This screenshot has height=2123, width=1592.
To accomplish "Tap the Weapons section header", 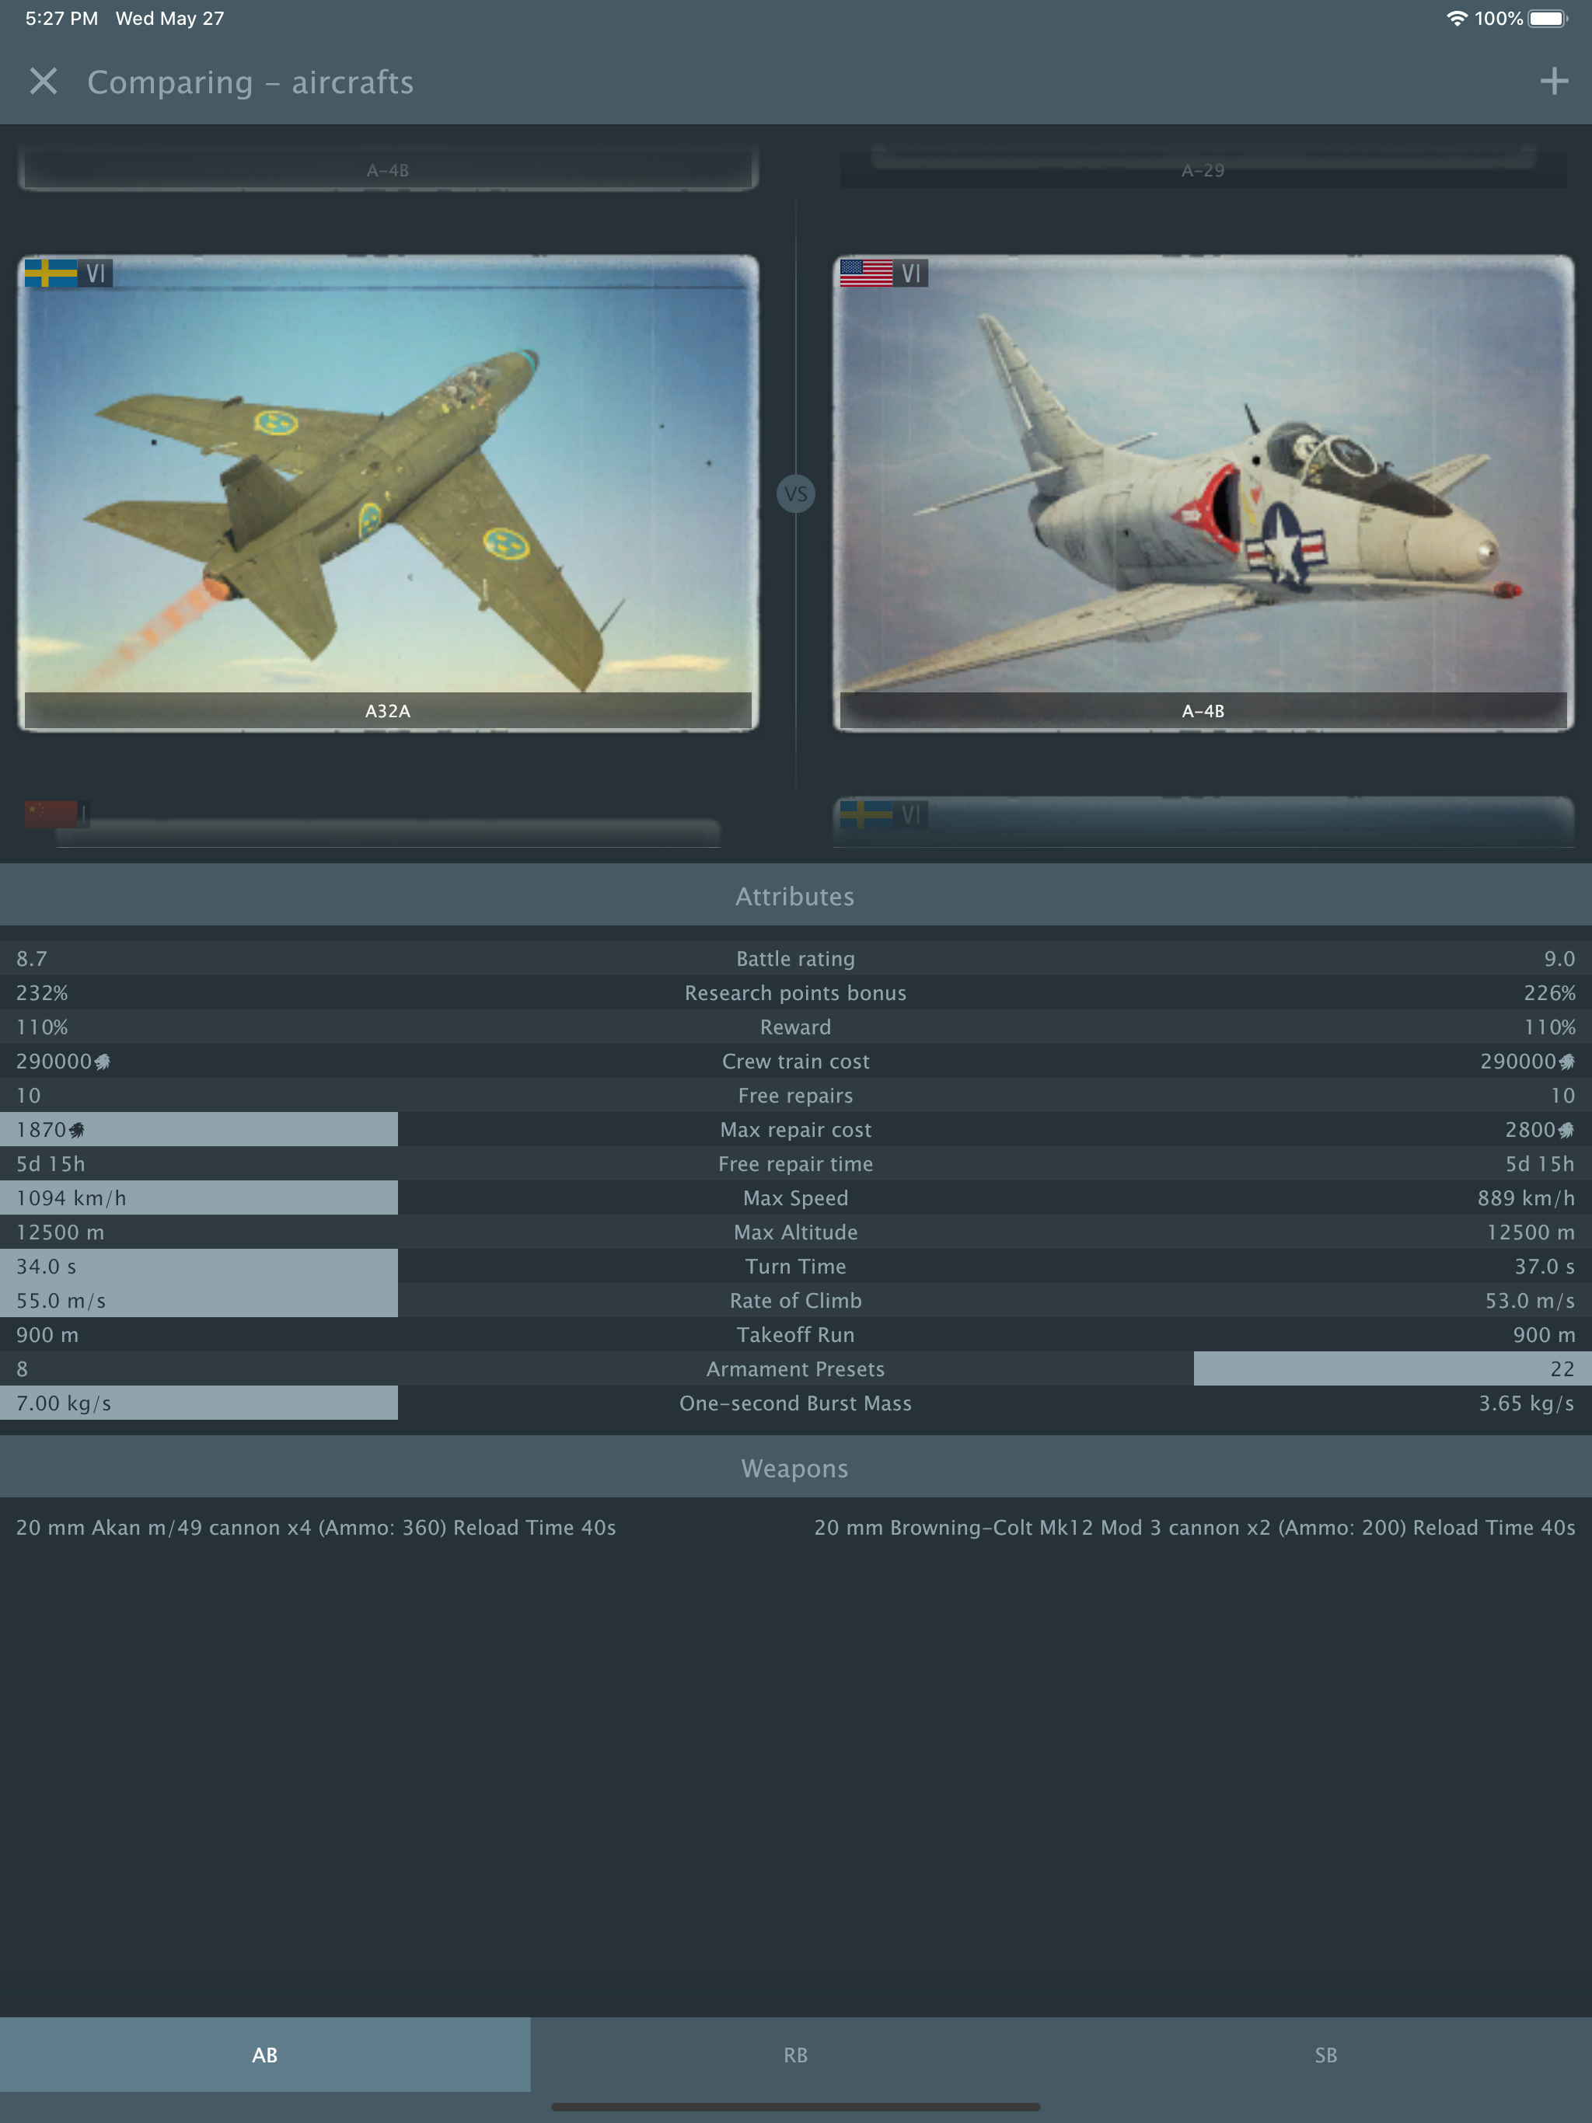I will tap(795, 1469).
